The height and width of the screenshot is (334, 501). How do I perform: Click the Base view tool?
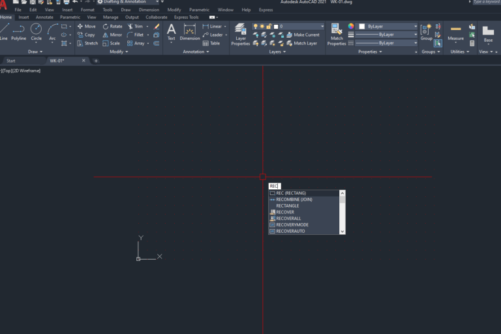(488, 33)
